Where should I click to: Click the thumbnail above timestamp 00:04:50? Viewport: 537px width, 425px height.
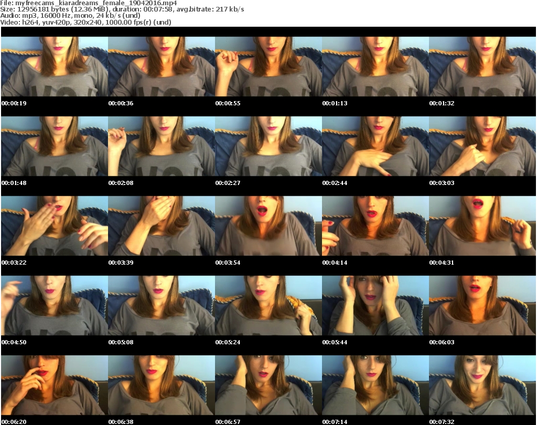point(55,306)
